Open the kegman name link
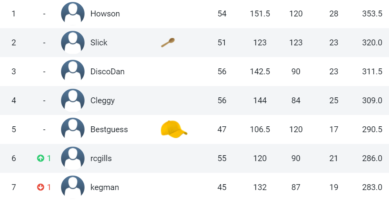Image resolution: width=389 pixels, height=201 pixels. (x=104, y=187)
